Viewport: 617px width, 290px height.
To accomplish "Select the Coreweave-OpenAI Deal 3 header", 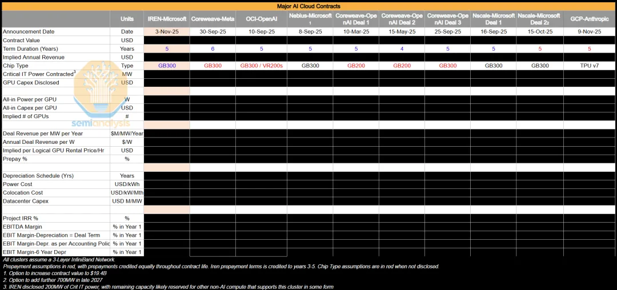I will pos(448,18).
